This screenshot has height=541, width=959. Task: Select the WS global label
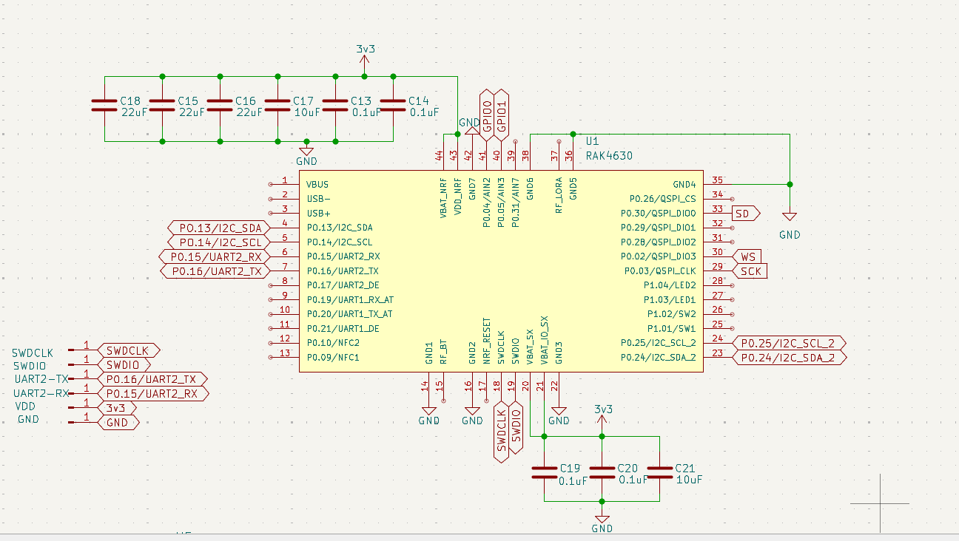click(x=748, y=256)
